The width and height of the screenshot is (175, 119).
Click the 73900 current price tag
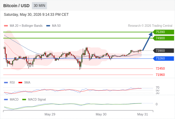tap(163, 51)
